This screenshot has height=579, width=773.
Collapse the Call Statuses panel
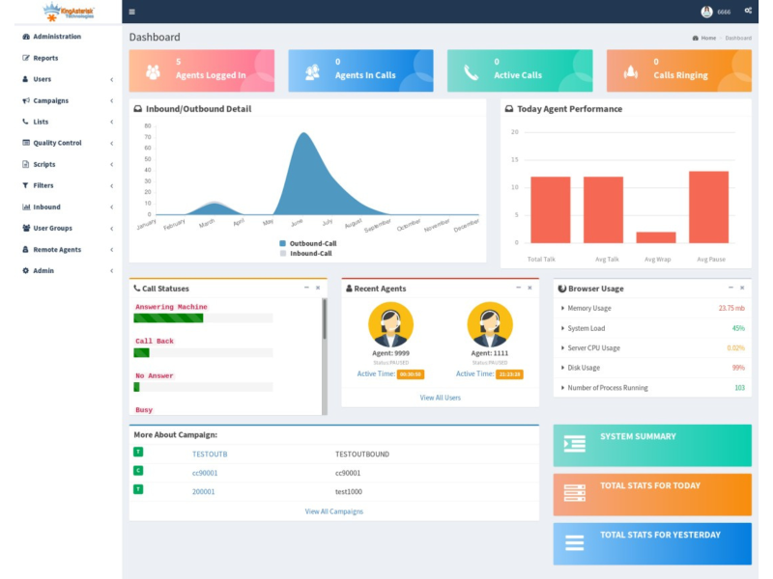pos(306,288)
